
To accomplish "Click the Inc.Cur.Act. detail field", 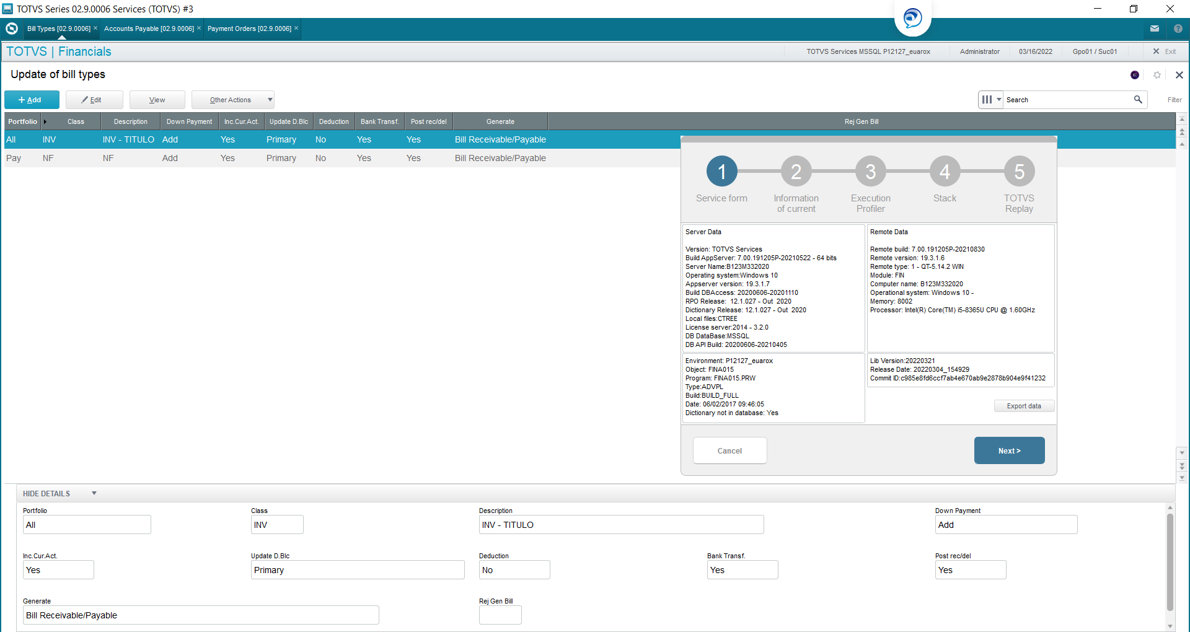I will click(58, 570).
